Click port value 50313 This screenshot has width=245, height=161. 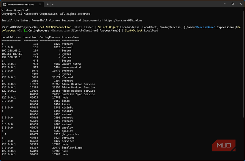34,144
